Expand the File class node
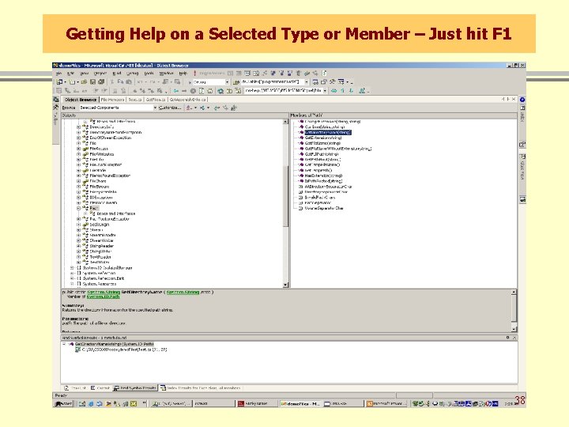The image size is (569, 427). click(79, 143)
